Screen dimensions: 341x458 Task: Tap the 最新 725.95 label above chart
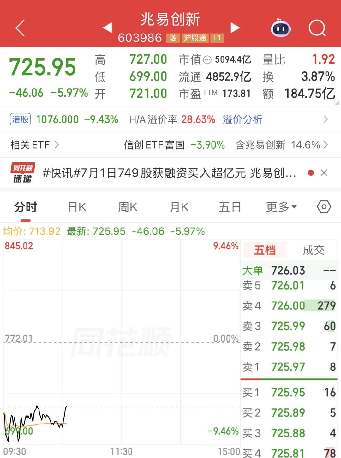pos(96,231)
